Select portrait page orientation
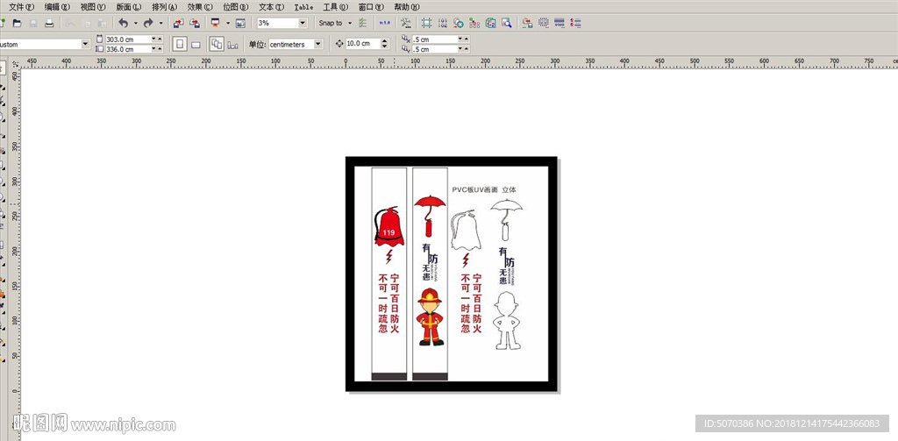898x441 pixels. 180,44
